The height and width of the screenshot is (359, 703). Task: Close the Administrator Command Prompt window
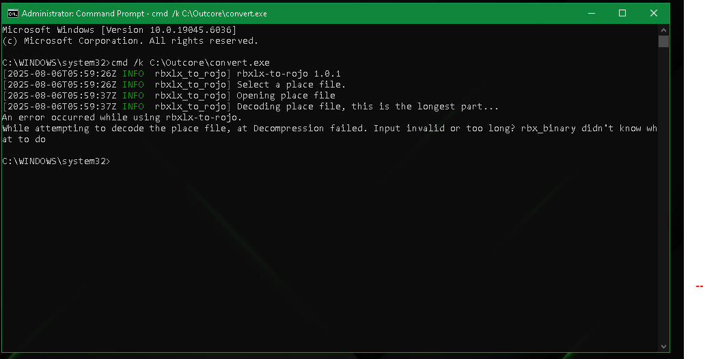pyautogui.click(x=654, y=13)
